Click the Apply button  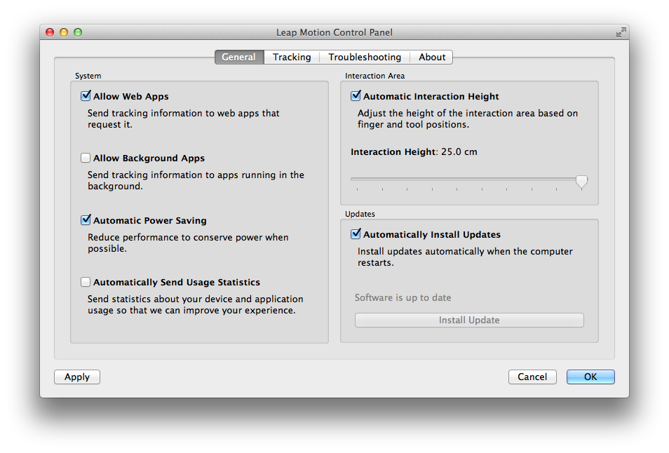(77, 377)
